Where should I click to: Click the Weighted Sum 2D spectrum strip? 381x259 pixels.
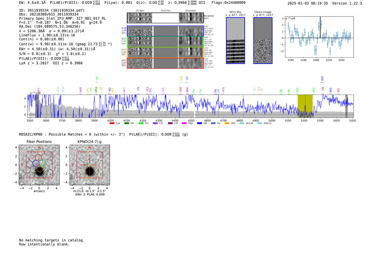tap(165, 18)
